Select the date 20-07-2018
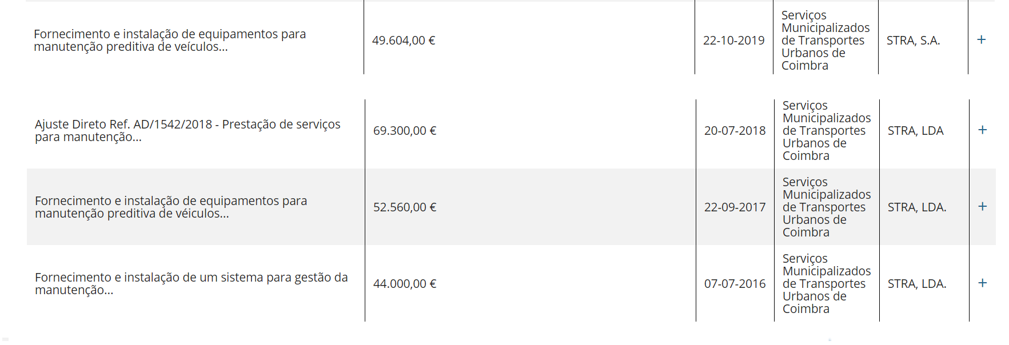 [x=735, y=131]
